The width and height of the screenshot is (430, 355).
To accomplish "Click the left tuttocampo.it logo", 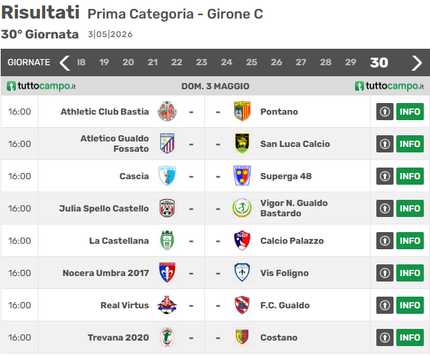I will click(41, 86).
